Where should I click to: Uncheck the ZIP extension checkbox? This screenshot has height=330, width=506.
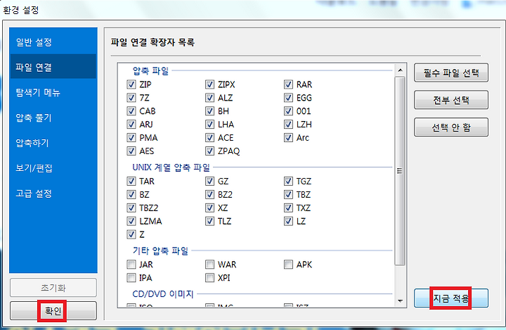click(131, 84)
